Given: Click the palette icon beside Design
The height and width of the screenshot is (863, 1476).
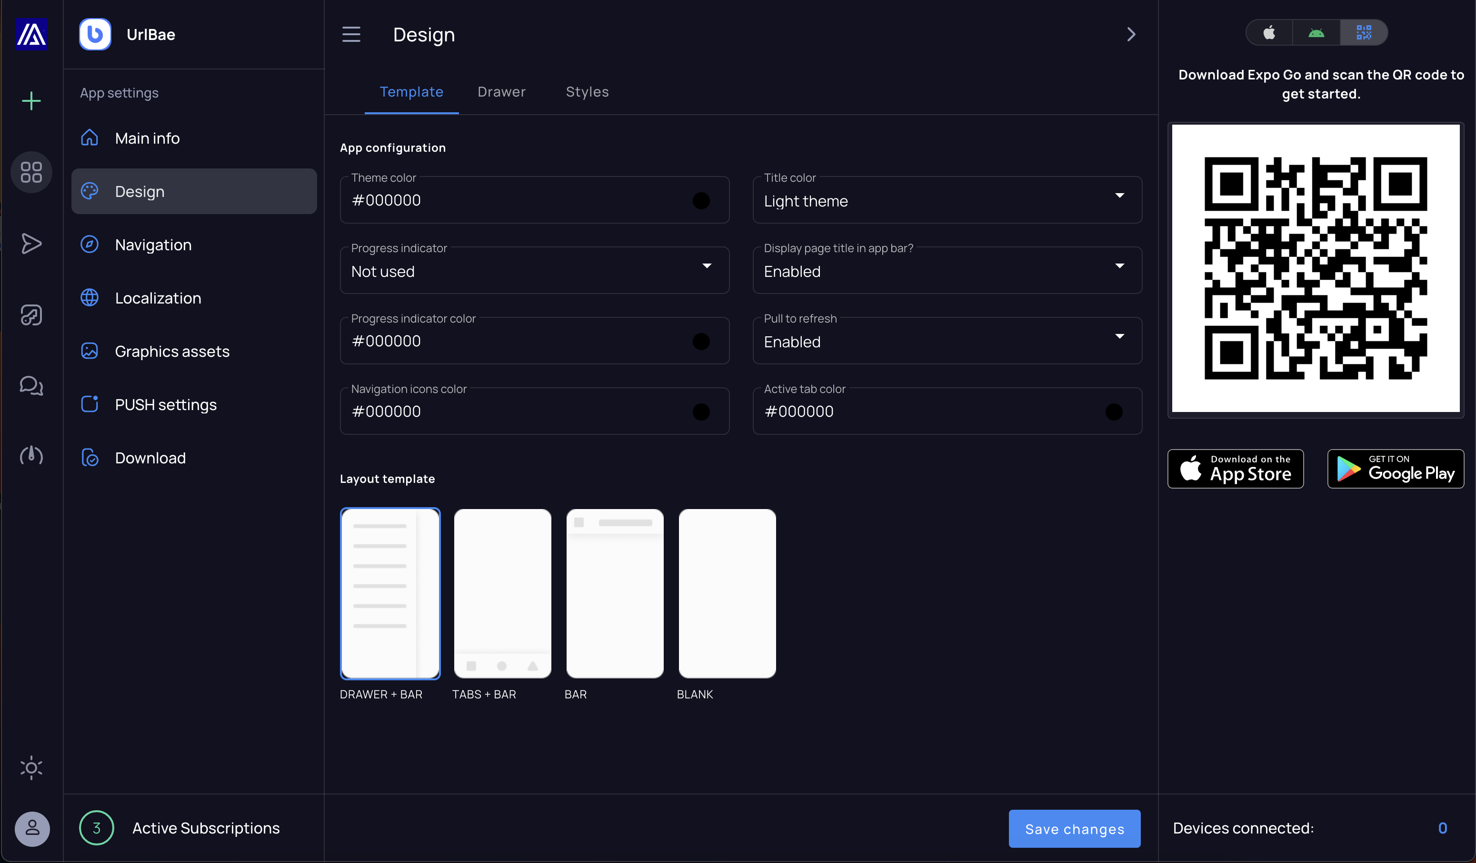Looking at the screenshot, I should coord(90,191).
